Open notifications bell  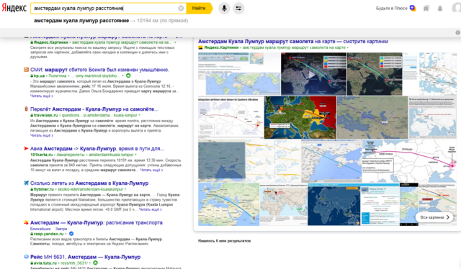tap(440, 9)
